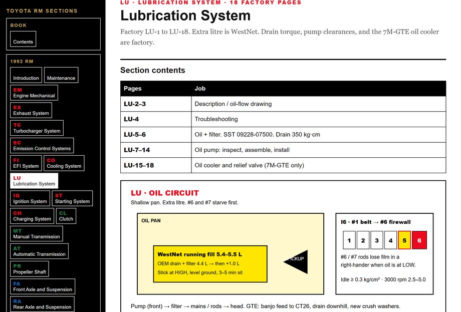461x312 pixels.
Task: Open EX Exhaust System section
Action: coord(31,111)
